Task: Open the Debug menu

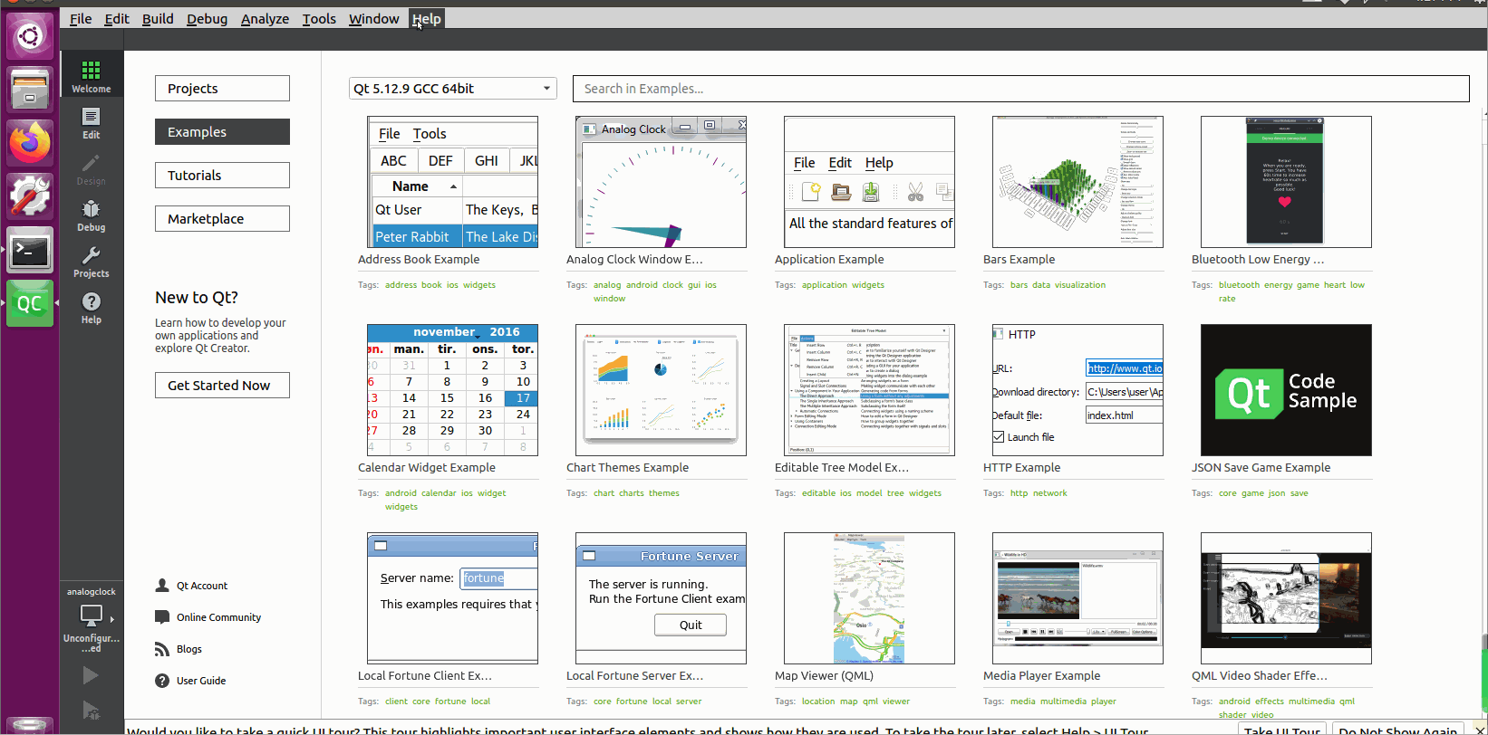Action: 207,19
